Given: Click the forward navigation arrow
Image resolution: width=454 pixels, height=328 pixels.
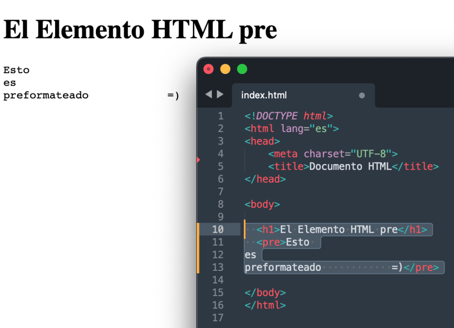Looking at the screenshot, I should pyautogui.click(x=220, y=94).
